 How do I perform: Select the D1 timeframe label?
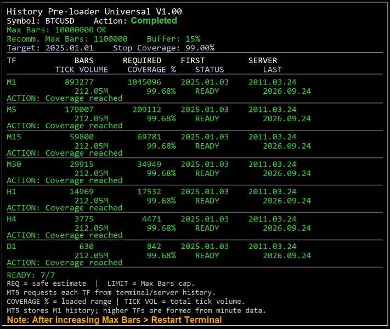(x=12, y=246)
